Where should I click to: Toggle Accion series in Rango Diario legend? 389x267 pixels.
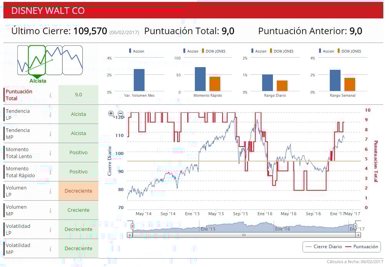click(x=259, y=51)
